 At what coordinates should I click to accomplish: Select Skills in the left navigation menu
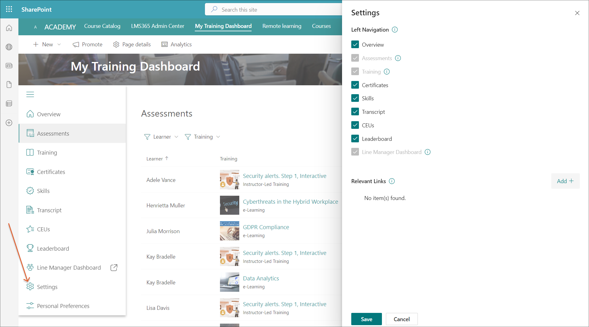pyautogui.click(x=43, y=191)
